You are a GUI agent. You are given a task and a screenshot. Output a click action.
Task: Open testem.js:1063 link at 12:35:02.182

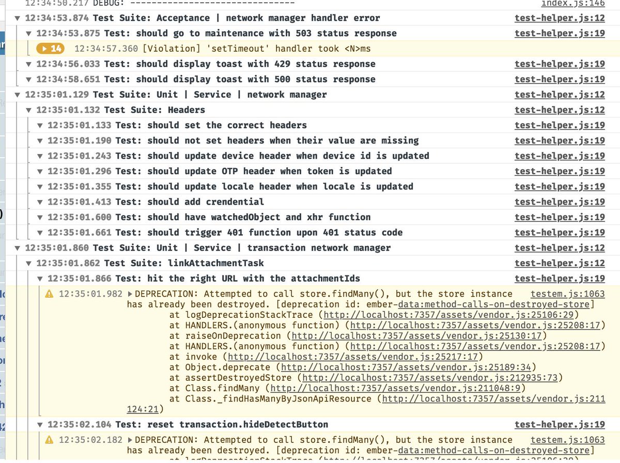[568, 440]
